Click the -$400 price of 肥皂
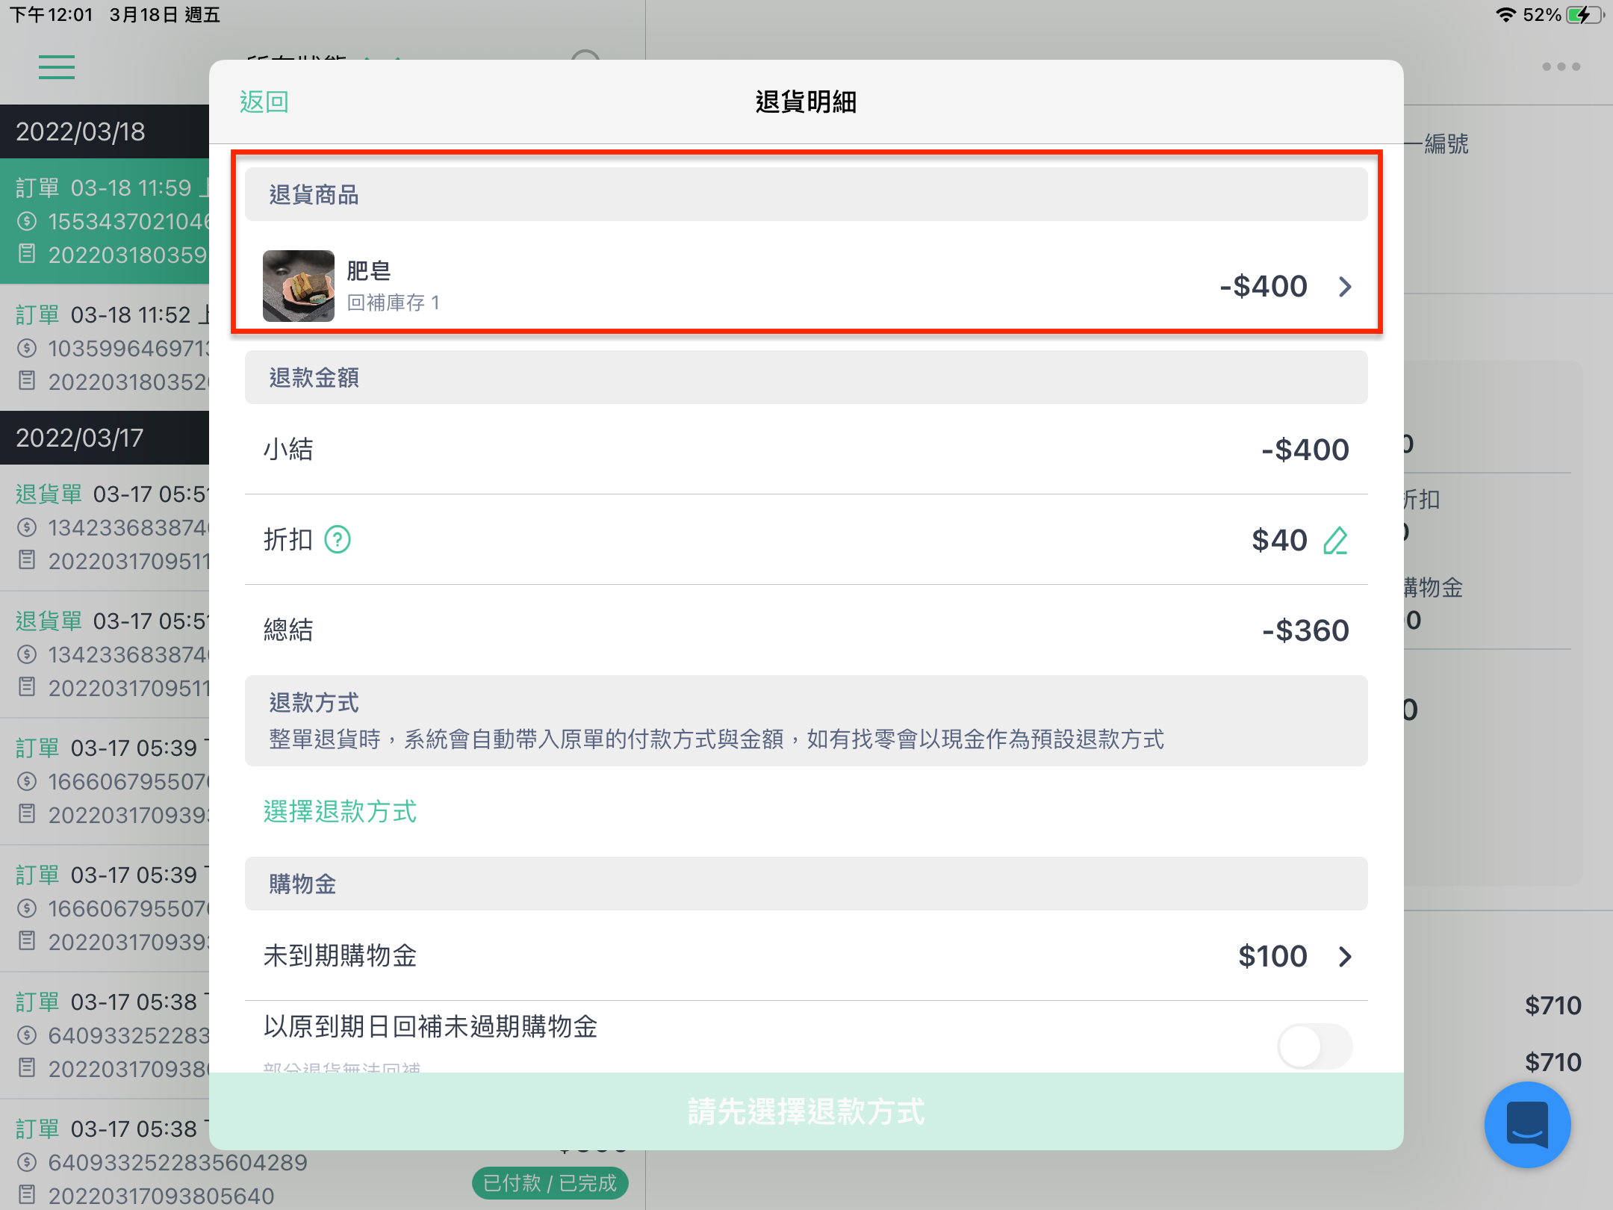 click(1264, 286)
